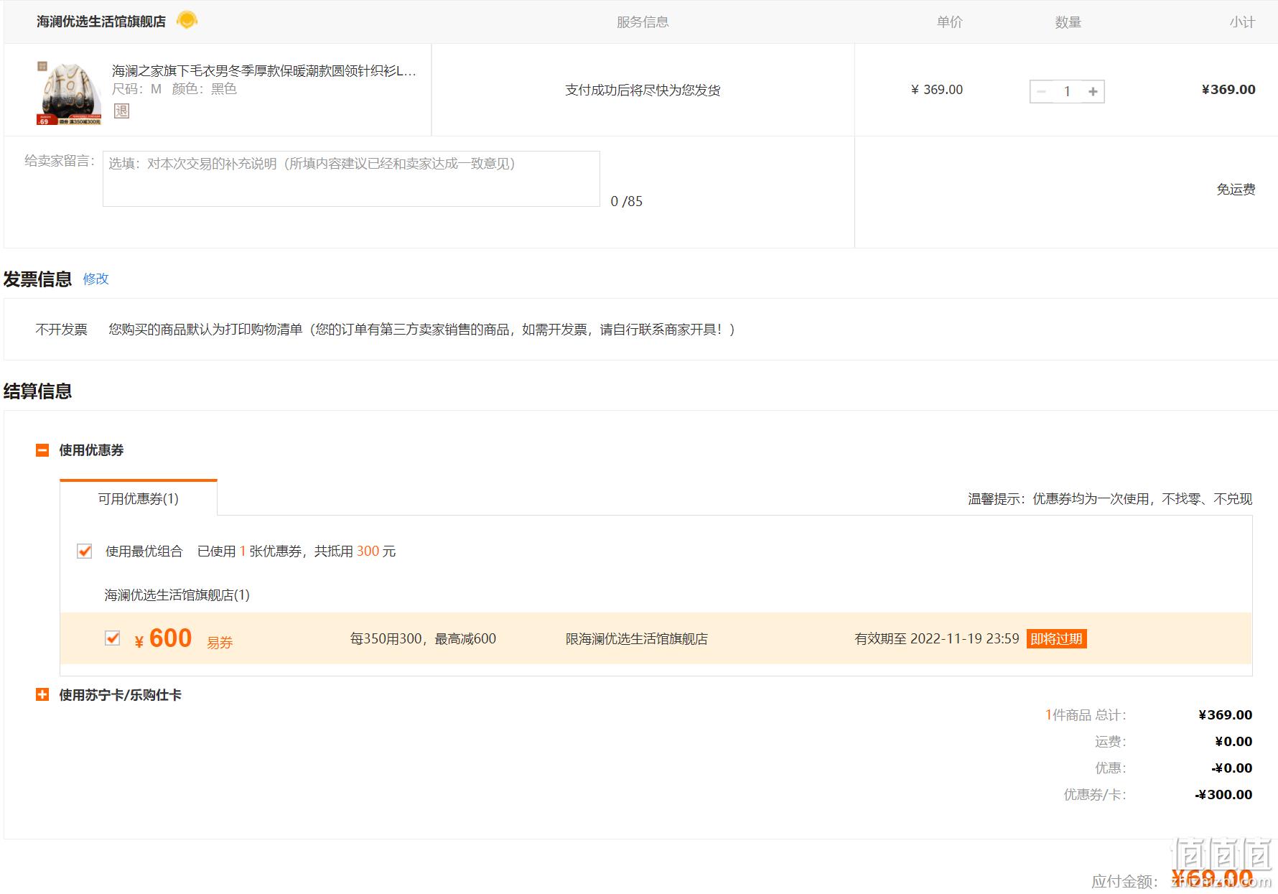Select the 可用优惠券(1) tab
The height and width of the screenshot is (894, 1278).
click(139, 498)
